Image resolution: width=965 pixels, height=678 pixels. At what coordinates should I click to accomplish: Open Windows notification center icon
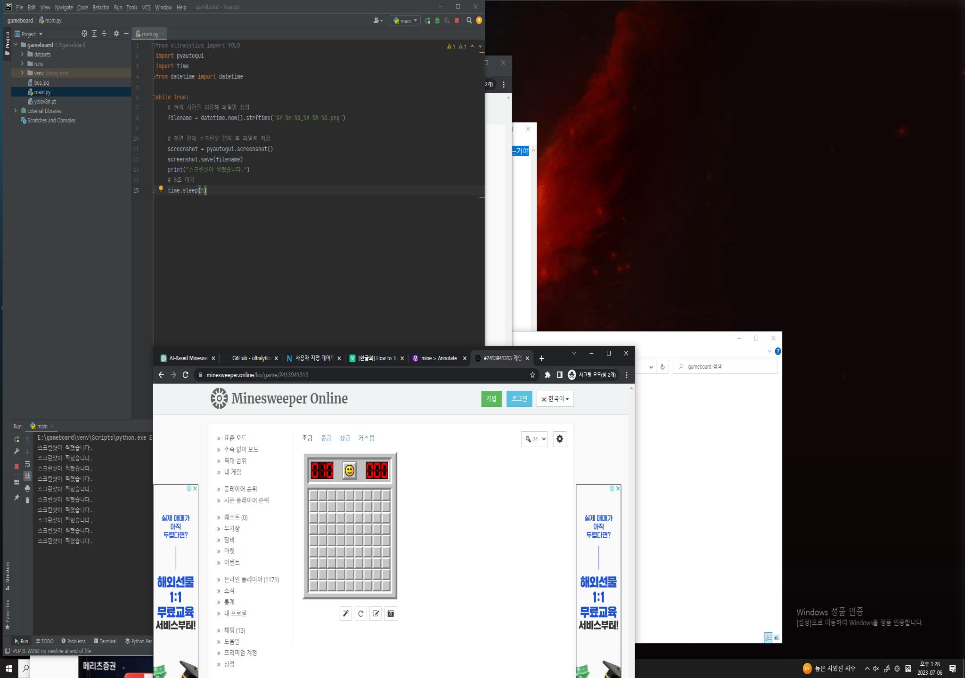point(952,669)
